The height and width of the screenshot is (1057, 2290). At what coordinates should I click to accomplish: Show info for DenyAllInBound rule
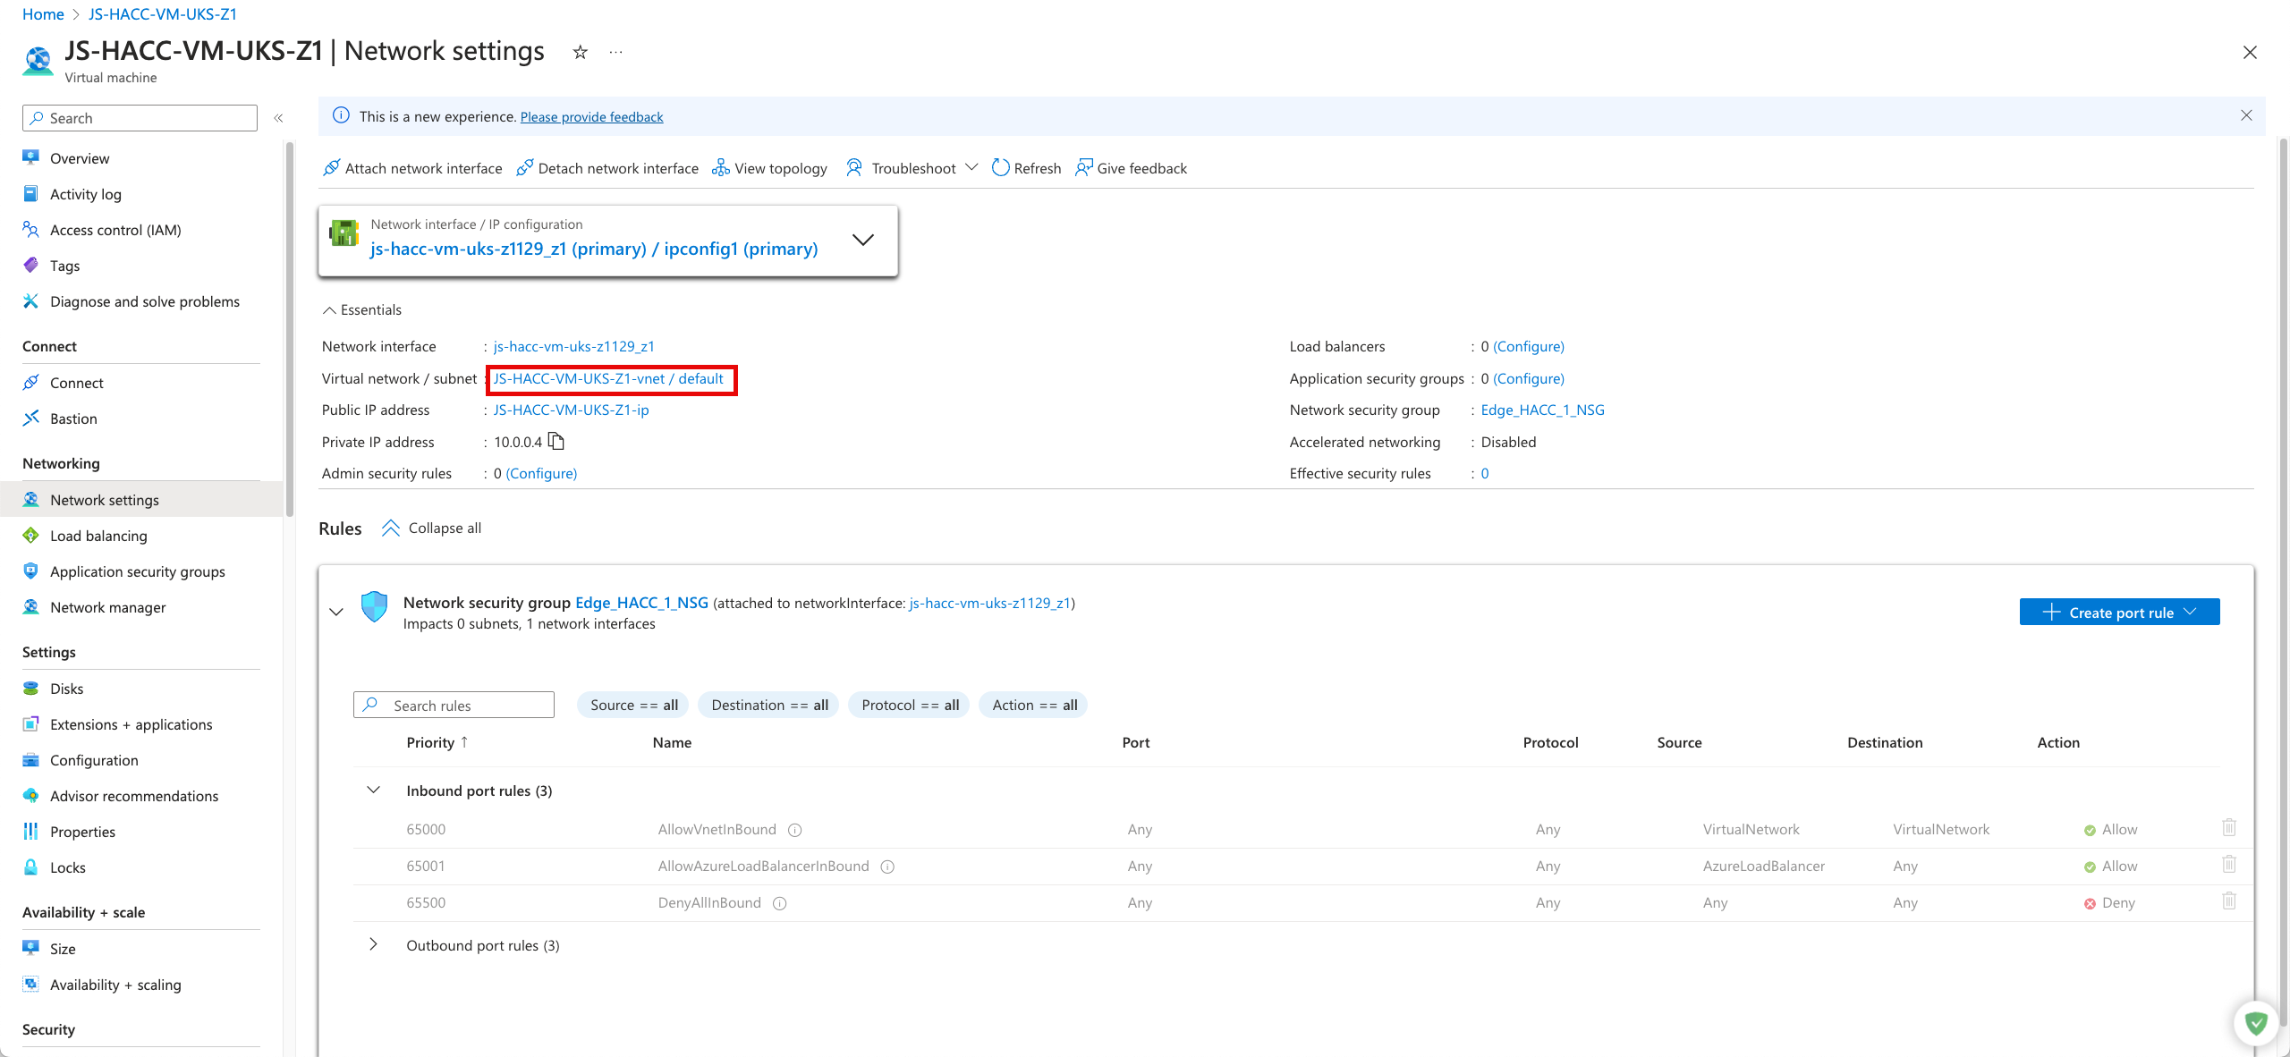(x=779, y=903)
